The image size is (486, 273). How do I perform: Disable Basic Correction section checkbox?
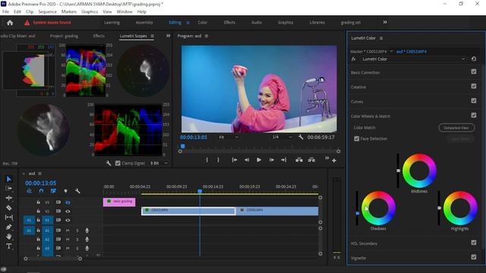474,72
